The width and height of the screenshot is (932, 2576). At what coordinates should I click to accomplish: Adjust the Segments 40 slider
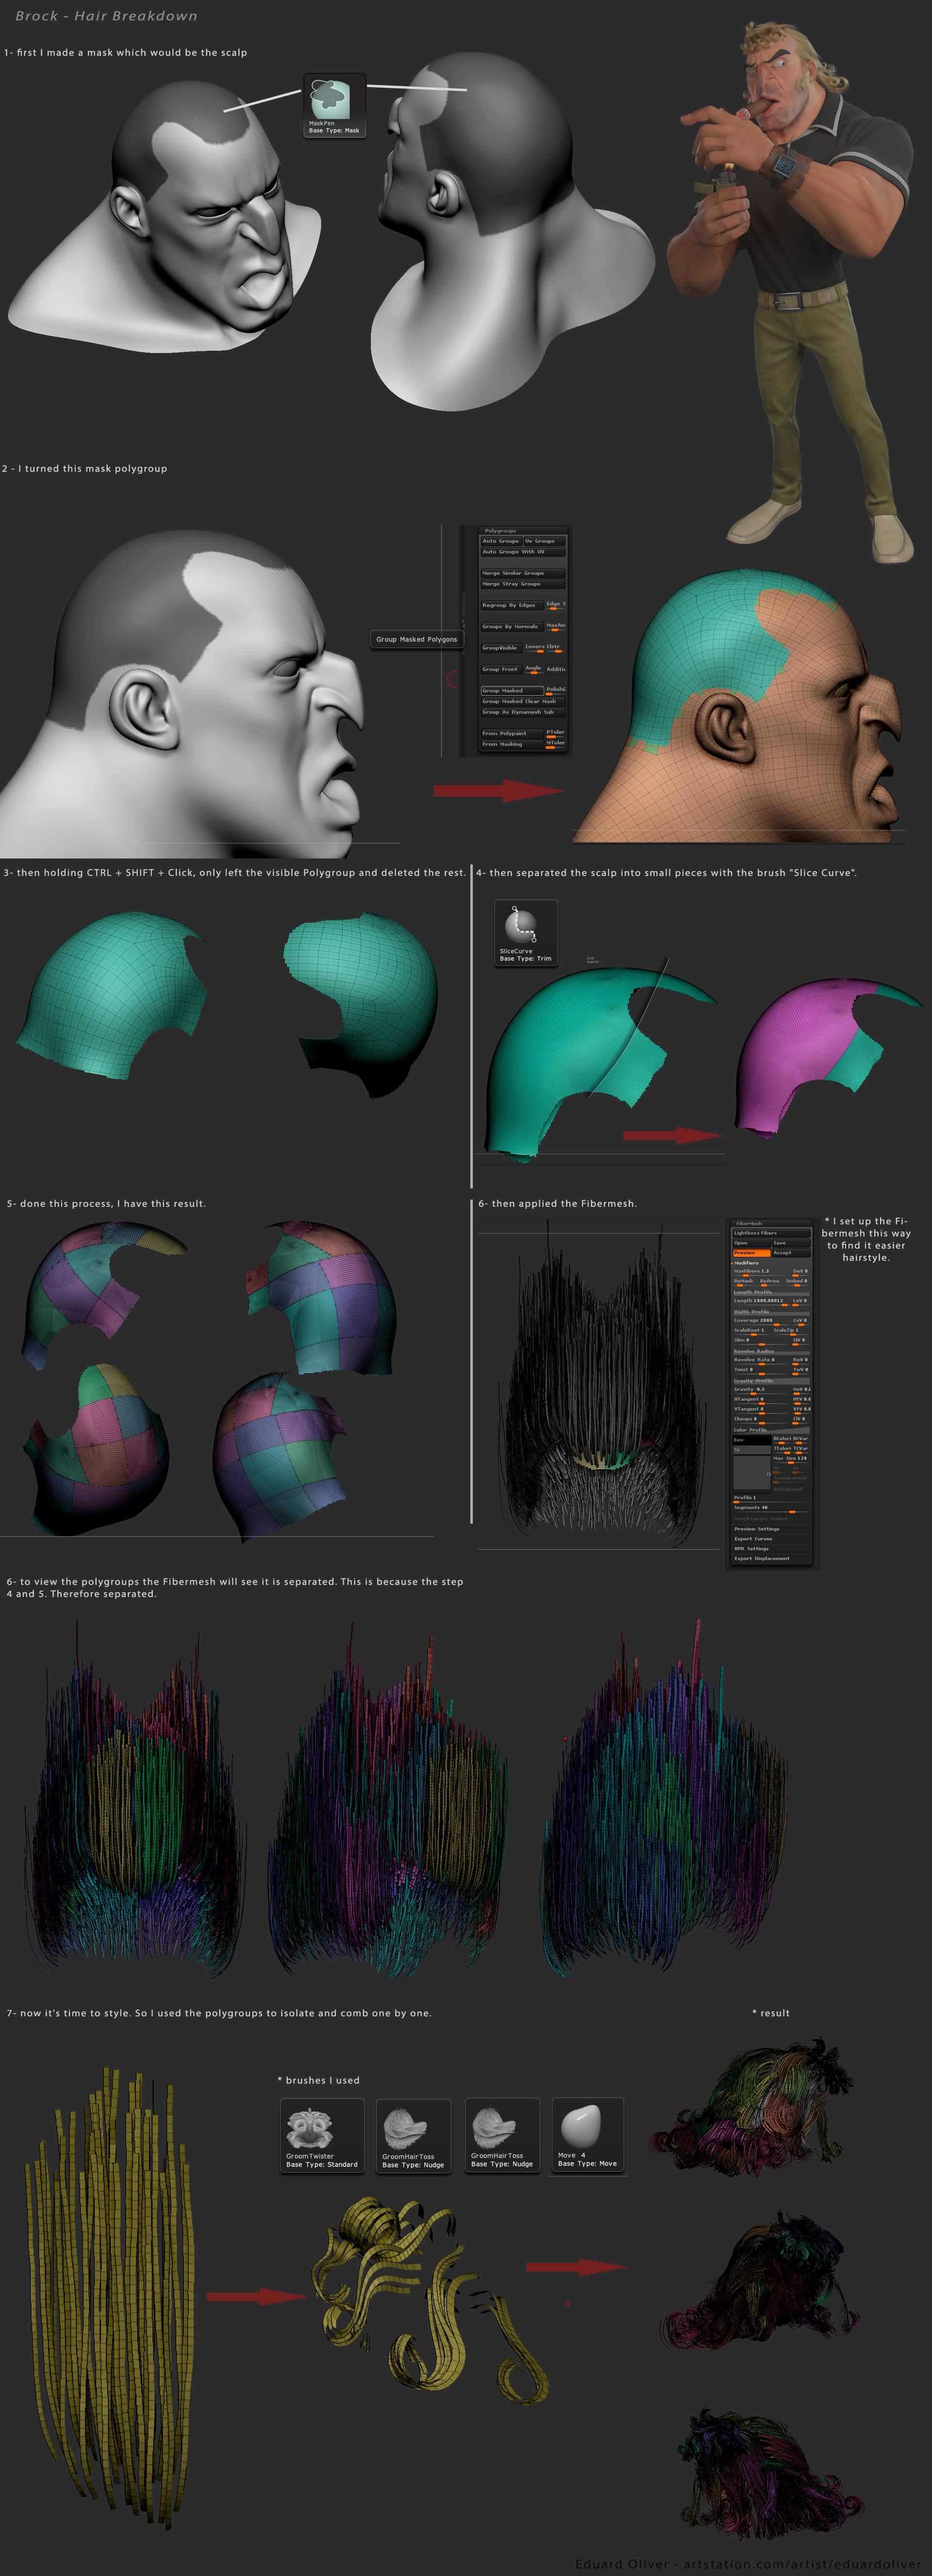coord(771,1510)
